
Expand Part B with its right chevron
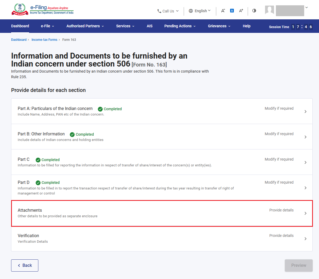(x=306, y=137)
